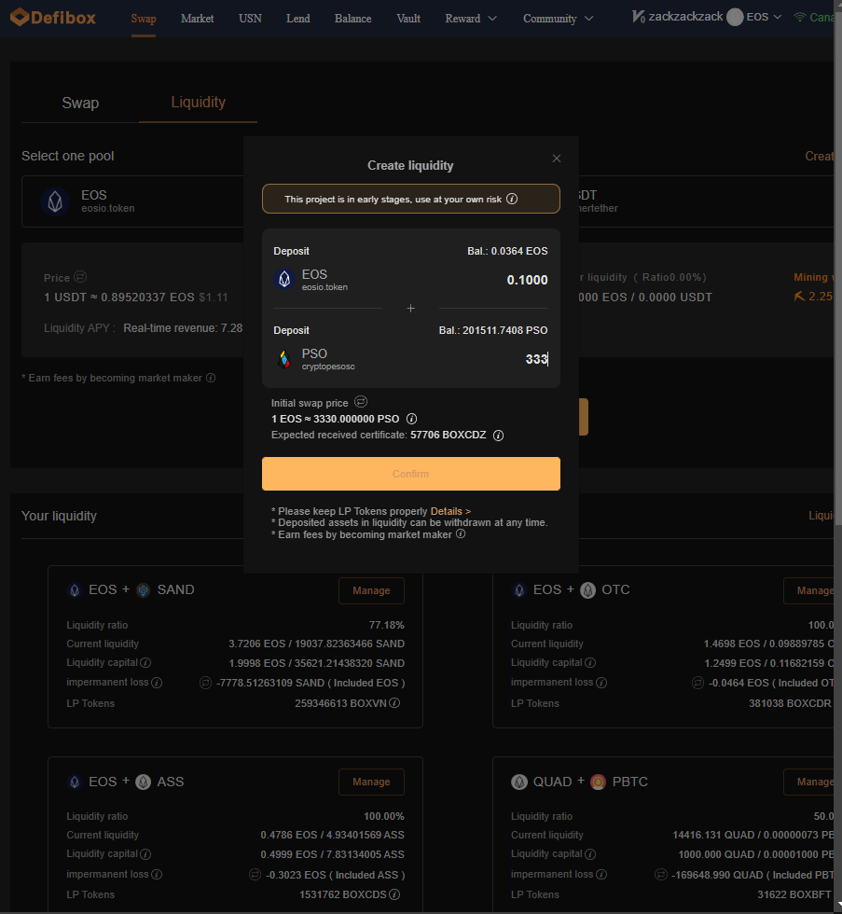The image size is (842, 914).
Task: Manage the EOS + ASS liquidity
Action: (371, 782)
